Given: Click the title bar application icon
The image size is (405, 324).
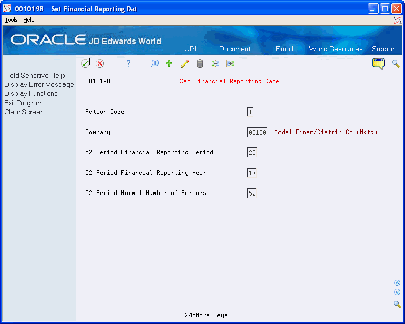Looking at the screenshot, I should (x=7, y=9).
